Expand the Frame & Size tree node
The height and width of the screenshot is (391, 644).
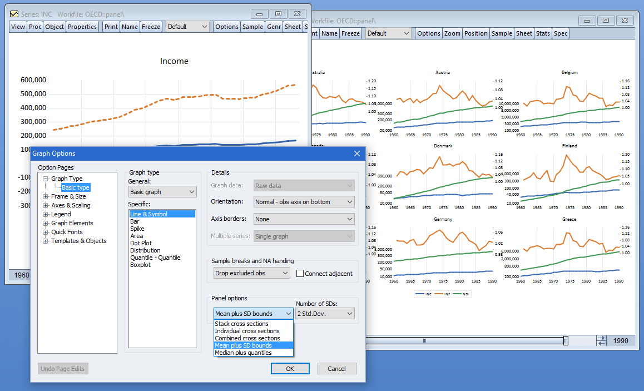click(45, 196)
